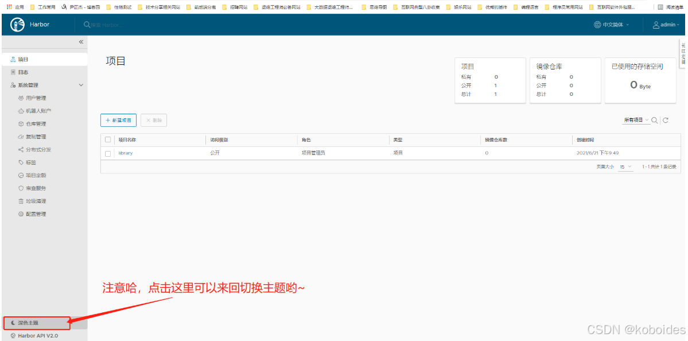Open 复制管理 page
This screenshot has height=341, width=688.
(36, 137)
